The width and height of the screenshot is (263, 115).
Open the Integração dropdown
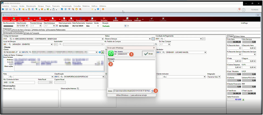click(x=219, y=77)
